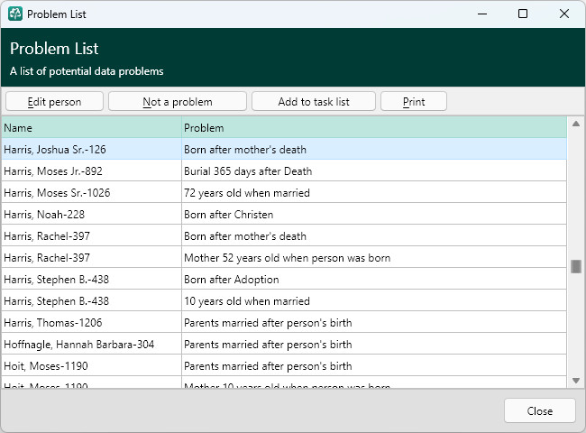The width and height of the screenshot is (586, 433).
Task: Click the app icon in the title bar
Action: tap(15, 14)
